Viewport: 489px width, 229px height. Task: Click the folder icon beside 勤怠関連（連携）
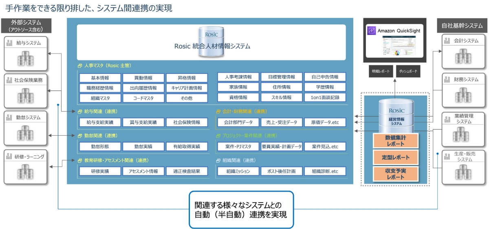click(x=80, y=136)
